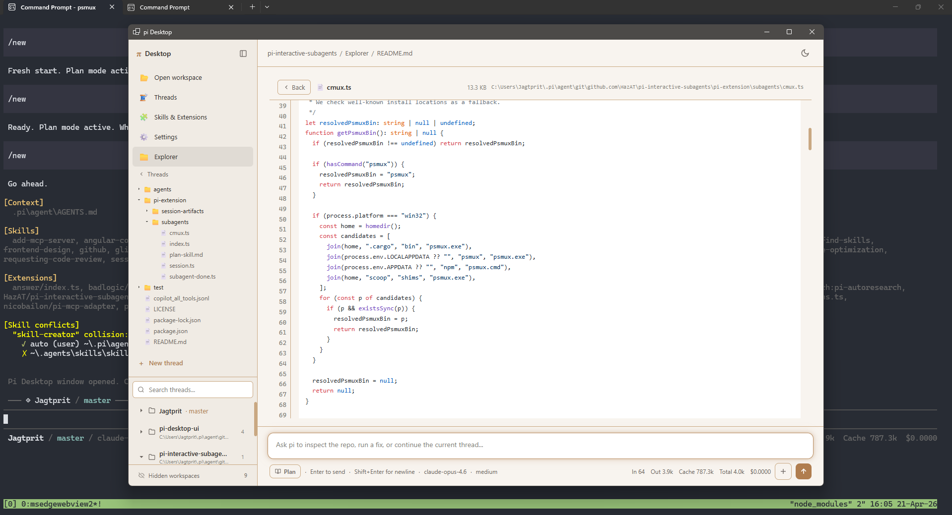This screenshot has height=515, width=952.
Task: Click the 13.3 KB file size label
Action: coord(476,87)
